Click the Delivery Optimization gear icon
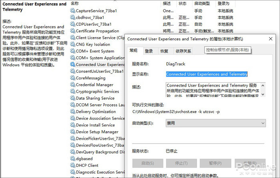Viewport: 280px width, 178px height. [73, 111]
